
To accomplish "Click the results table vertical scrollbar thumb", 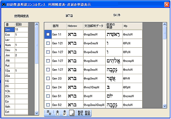I will pyautogui.click(x=165, y=33).
